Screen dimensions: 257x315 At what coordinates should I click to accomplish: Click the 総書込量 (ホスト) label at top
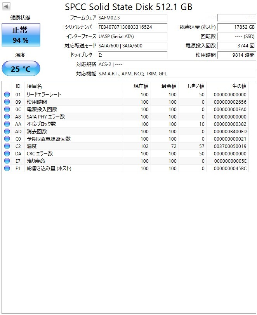198,27
